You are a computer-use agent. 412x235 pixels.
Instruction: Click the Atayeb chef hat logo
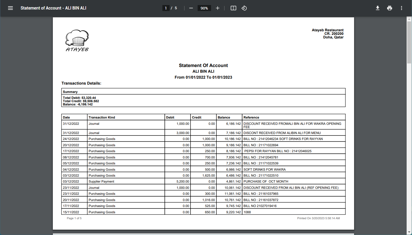point(77,40)
